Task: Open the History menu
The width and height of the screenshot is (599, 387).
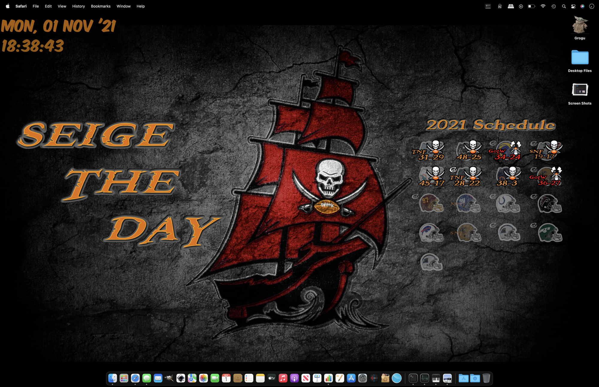Action: pyautogui.click(x=78, y=6)
